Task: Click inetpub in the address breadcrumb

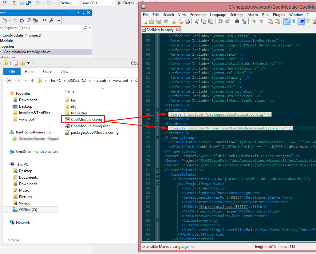Action: pos(100,81)
